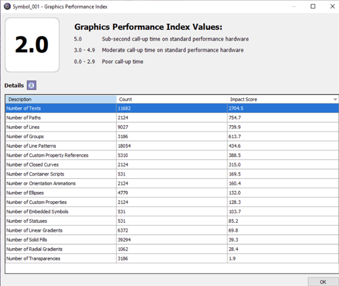Select the Number of Embedded Symbols row
Viewport: 339px width, 286px height.
172,212
